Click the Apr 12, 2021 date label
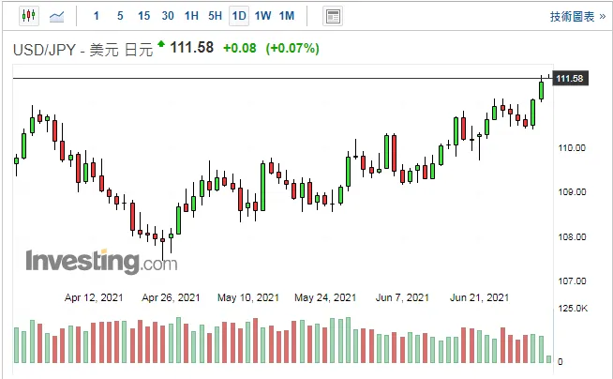Image resolution: width=613 pixels, height=379 pixels. coord(94,297)
